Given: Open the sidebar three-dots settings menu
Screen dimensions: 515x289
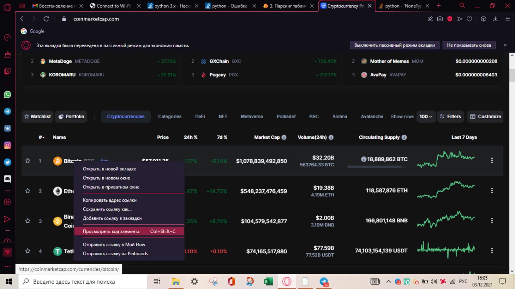Looking at the screenshot, I should click(7, 266).
